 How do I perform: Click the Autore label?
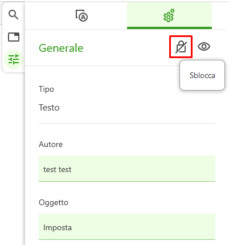[51, 144]
